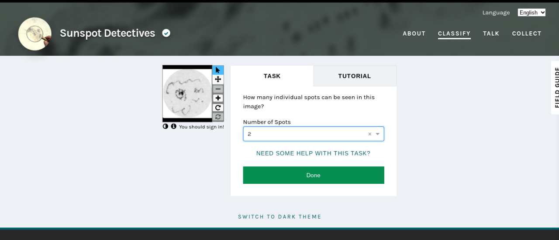Expand the Number of Spots dropdown arrow

pyautogui.click(x=378, y=134)
